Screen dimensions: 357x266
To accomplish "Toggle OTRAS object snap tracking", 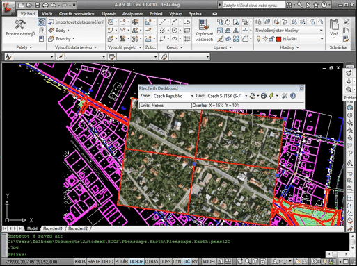I will 152,262.
